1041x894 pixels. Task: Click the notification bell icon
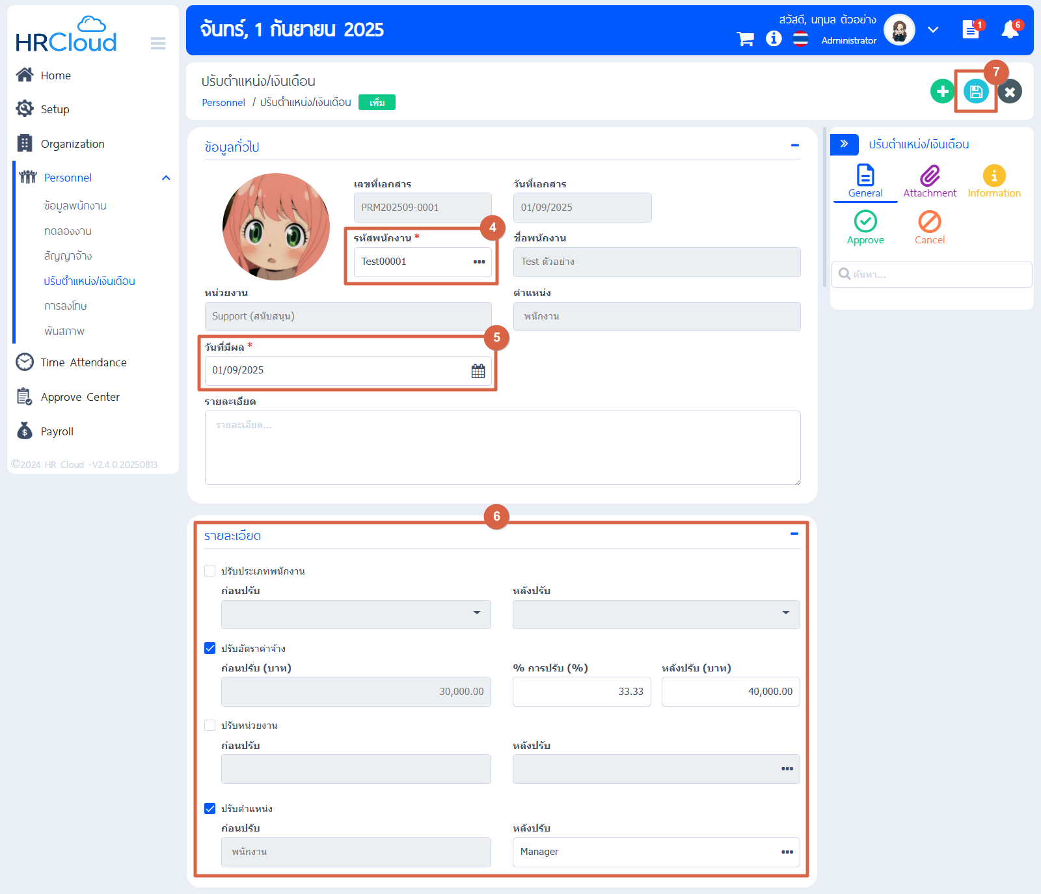click(1010, 30)
